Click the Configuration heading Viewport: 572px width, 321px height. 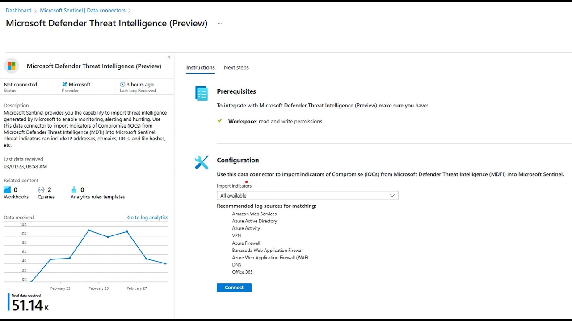point(238,160)
